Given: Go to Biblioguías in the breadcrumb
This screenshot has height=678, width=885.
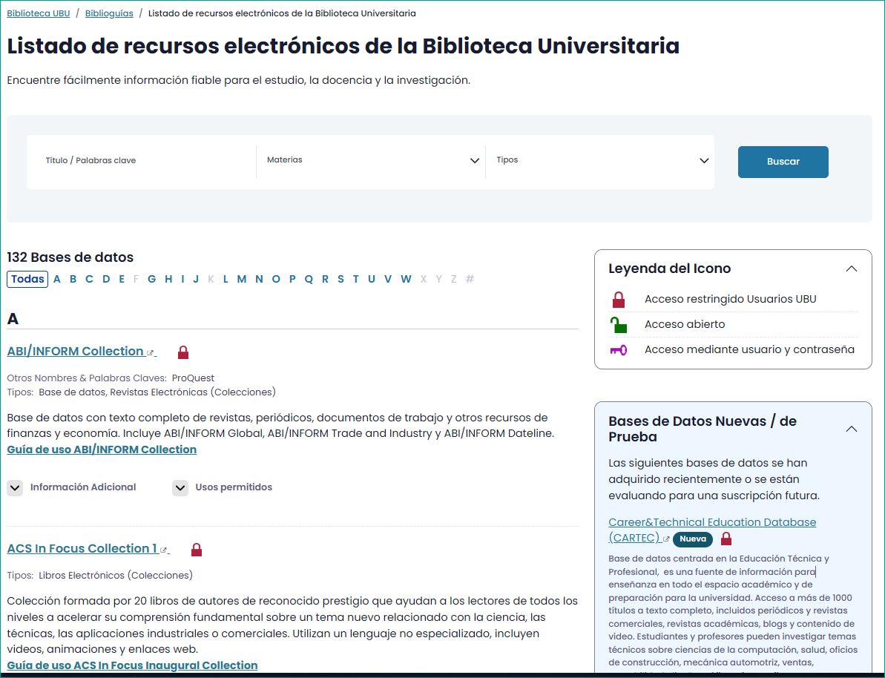Looking at the screenshot, I should click(x=110, y=13).
